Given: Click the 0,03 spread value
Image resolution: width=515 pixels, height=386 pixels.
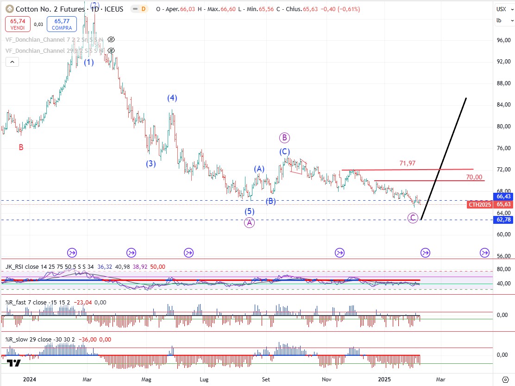Looking at the screenshot, I should pos(38,24).
